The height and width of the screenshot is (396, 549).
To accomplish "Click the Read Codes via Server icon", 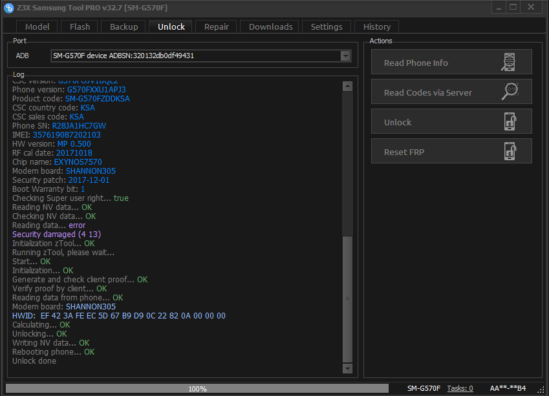I will click(510, 91).
